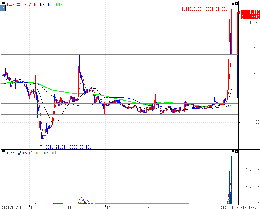This screenshot has width=260, height=210.
Task: Click the 900 price axis label
Action: click(x=256, y=48)
